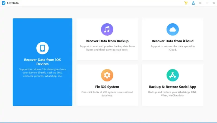Click 'Support to retrieve 35+ data types' description
Viewport: 217px width, 123px height.
pos(43,72)
